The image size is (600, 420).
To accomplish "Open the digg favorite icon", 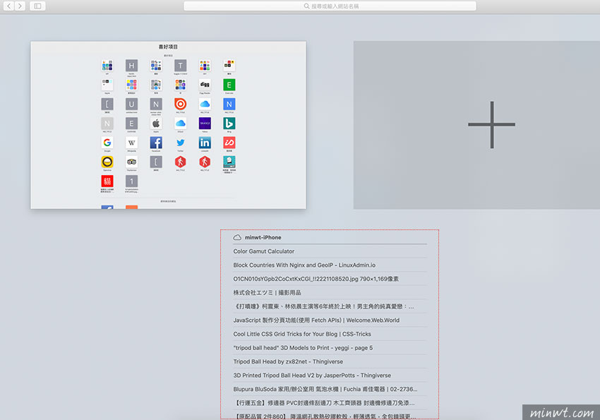I will pos(205,85).
